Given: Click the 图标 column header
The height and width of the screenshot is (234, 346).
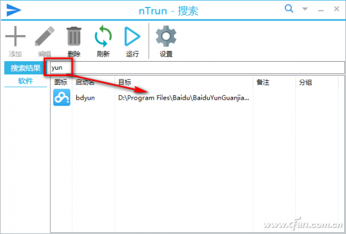Looking at the screenshot, I should 61,82.
